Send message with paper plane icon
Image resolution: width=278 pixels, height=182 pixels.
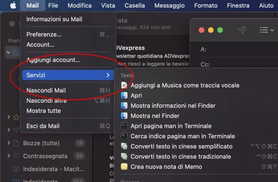242,30
